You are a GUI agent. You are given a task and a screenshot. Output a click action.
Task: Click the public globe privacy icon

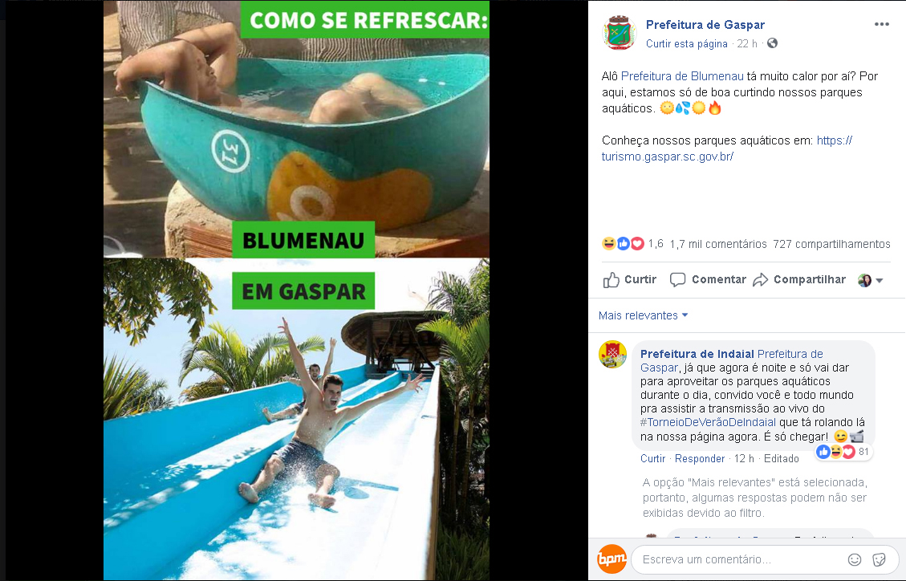[772, 43]
